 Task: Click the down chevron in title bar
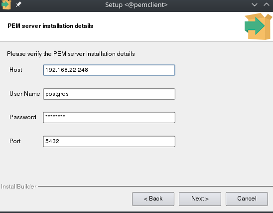point(255,4)
